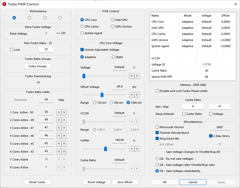The height and width of the screenshot is (188, 240).
Task: Click Non Turbo Ratio field showing 25
Action: [x=46, y=49]
